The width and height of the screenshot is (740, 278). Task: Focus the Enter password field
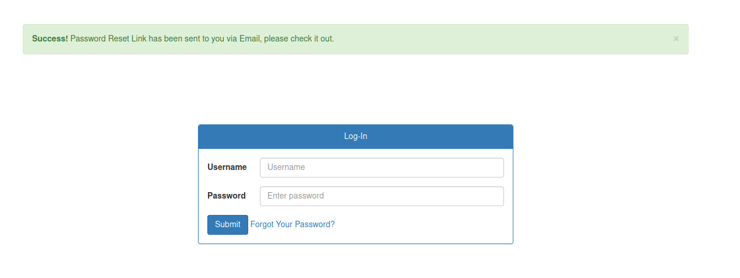(381, 196)
